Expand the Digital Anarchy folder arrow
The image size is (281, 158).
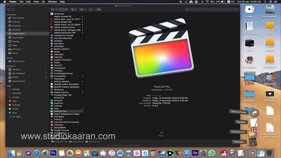[x=83, y=93]
